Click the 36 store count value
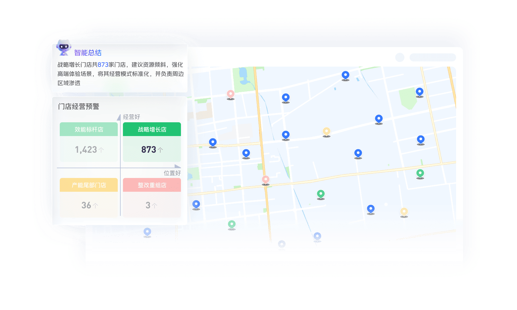The width and height of the screenshot is (517, 310). 86,205
